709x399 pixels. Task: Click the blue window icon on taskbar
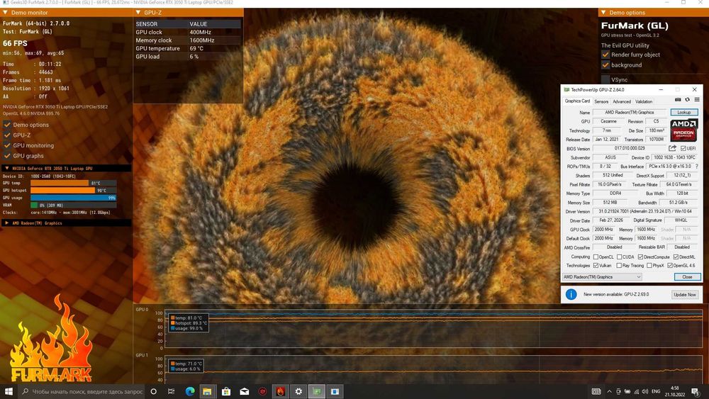[335, 391]
